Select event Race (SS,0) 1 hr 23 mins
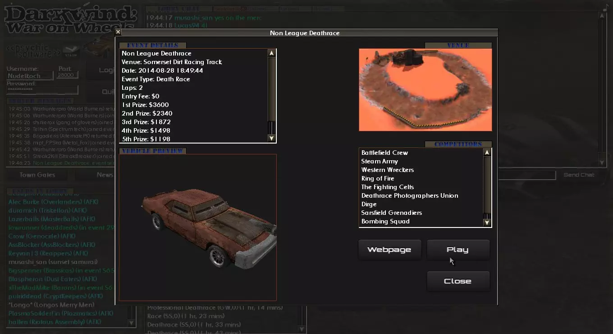Screen dimensions: 613x334 (186, 316)
